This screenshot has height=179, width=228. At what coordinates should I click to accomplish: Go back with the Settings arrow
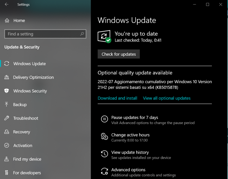(6, 4)
